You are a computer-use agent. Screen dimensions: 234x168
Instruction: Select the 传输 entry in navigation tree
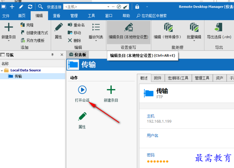point(18,76)
